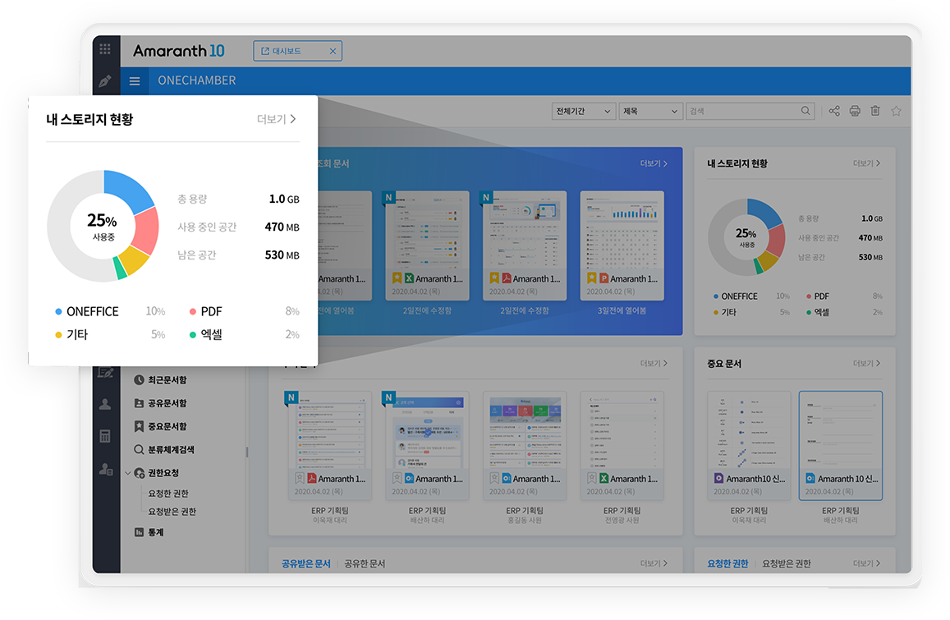Toggle bookmark on the PowerPoint Amaranth document
The image size is (950, 620).
click(x=592, y=278)
